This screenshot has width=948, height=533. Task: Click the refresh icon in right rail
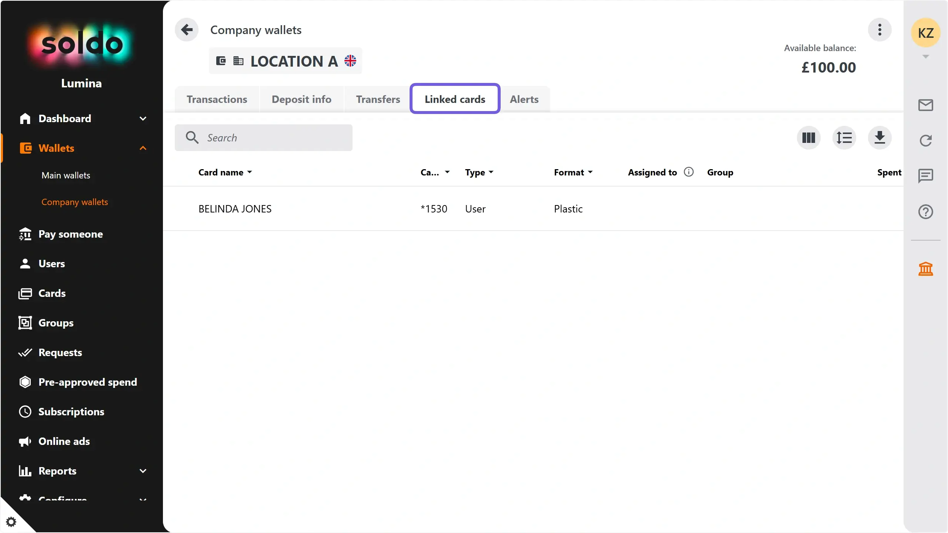pyautogui.click(x=925, y=140)
